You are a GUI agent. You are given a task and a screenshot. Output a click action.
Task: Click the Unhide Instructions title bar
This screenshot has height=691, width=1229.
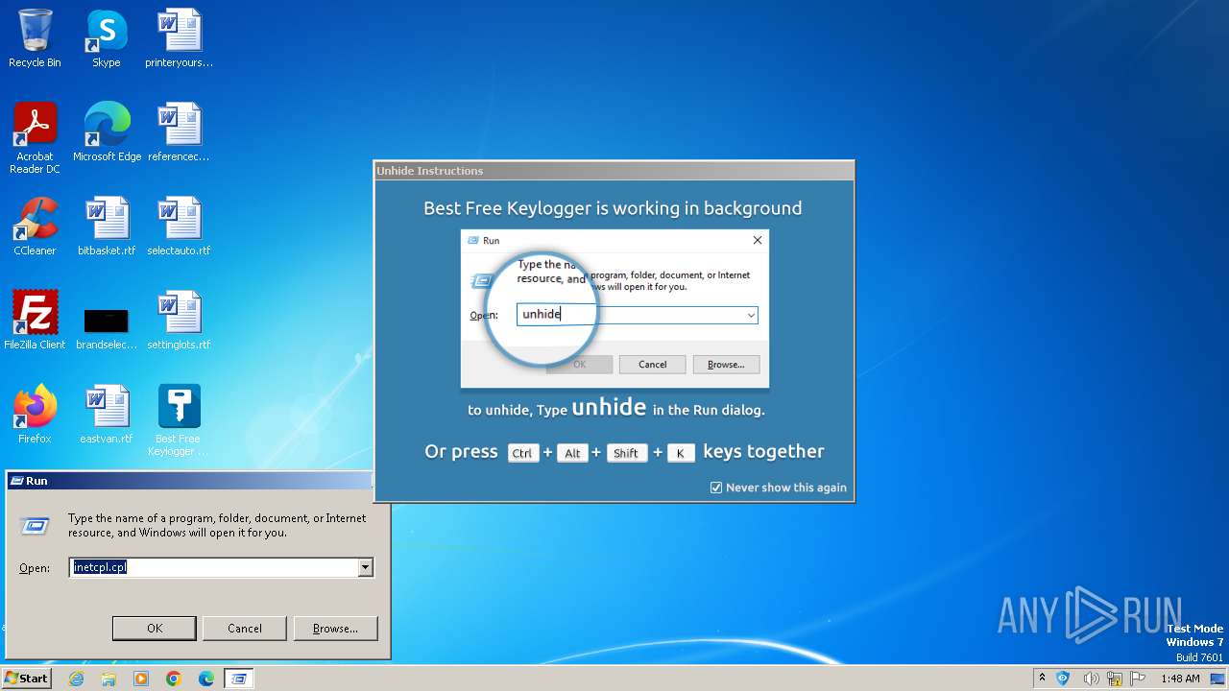click(x=614, y=171)
